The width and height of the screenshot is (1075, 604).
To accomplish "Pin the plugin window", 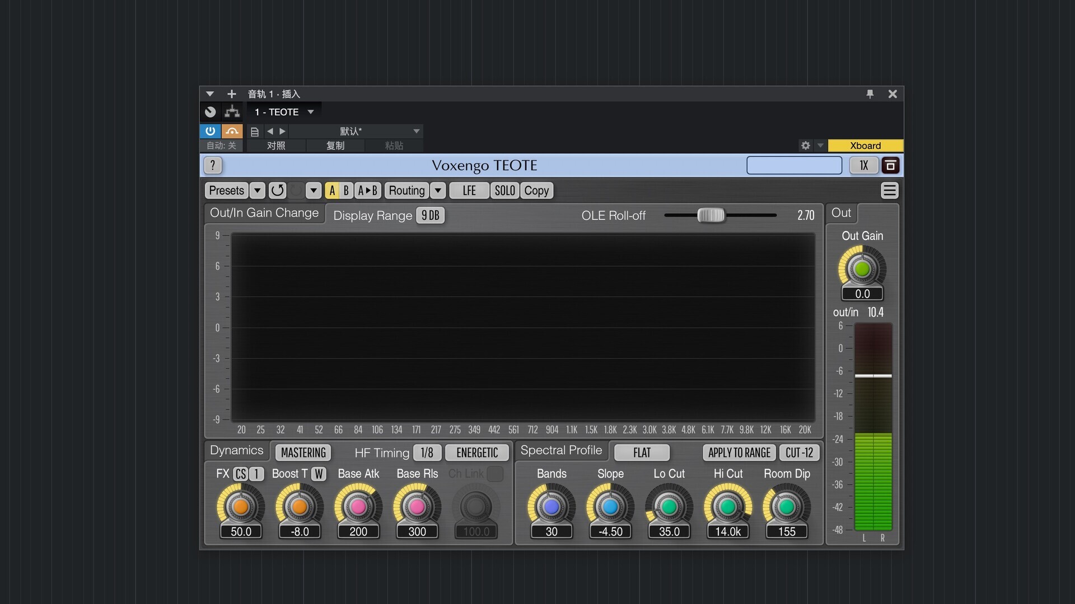I will coord(870,94).
